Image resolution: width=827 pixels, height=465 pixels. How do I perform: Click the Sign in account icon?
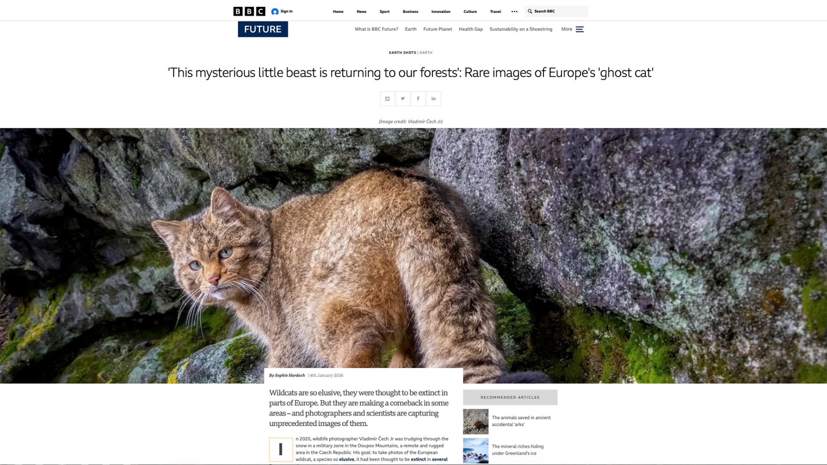(x=275, y=12)
